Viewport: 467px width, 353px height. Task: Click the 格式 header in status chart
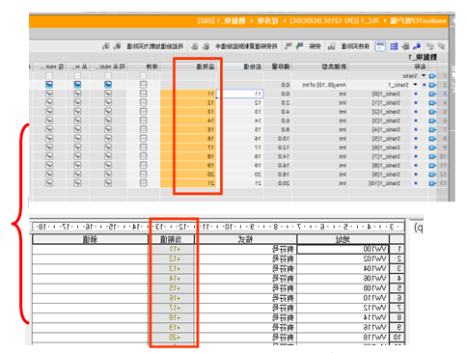[x=245, y=239]
